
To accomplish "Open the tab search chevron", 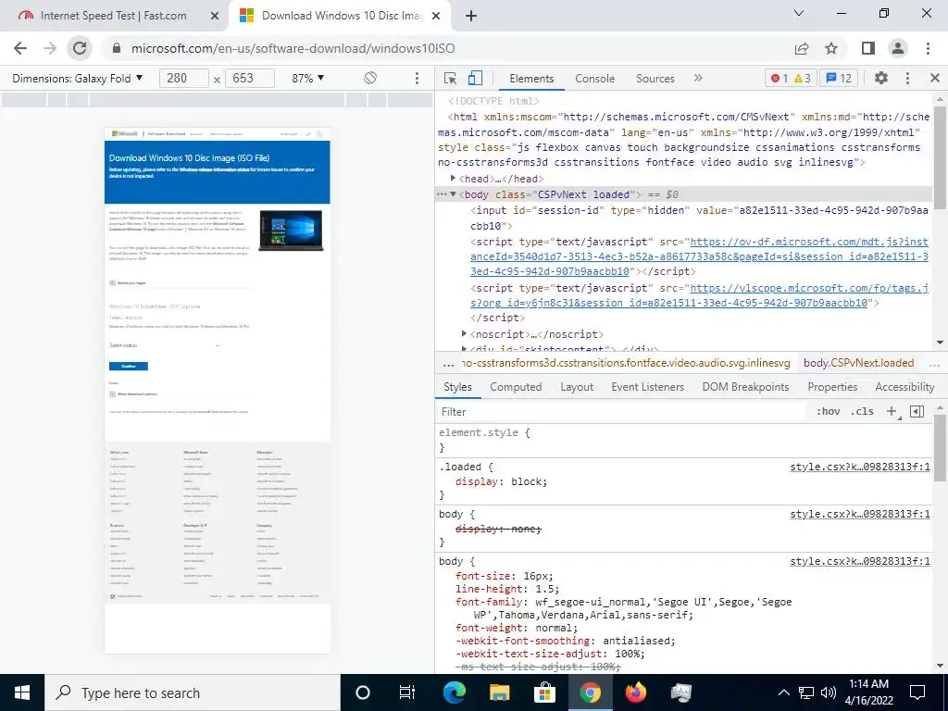I will 799,13.
